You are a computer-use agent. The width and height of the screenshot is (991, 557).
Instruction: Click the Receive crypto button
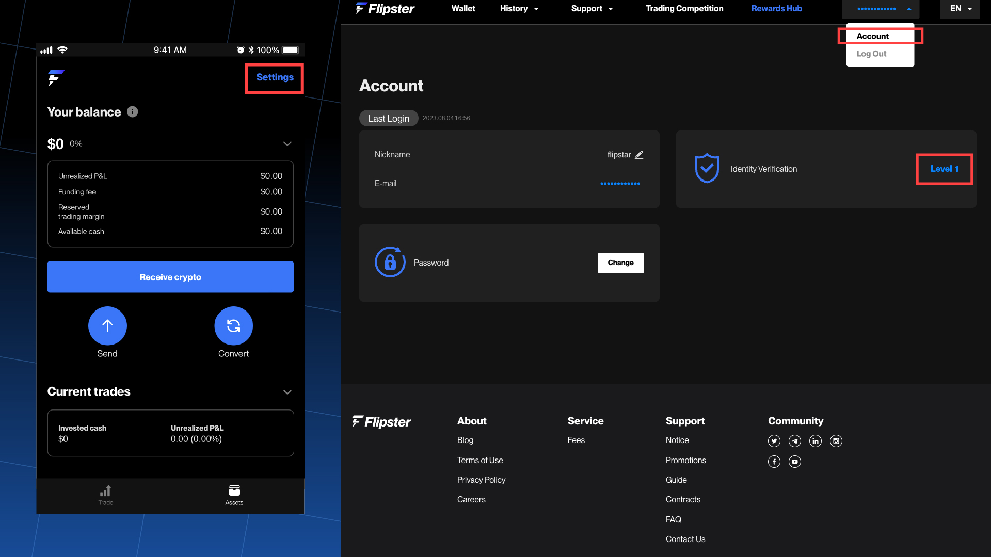(x=170, y=277)
